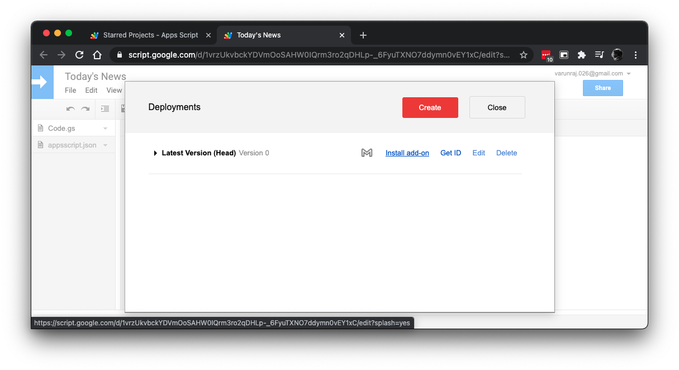
Task: Open Chrome three-dot menu
Action: coord(635,55)
